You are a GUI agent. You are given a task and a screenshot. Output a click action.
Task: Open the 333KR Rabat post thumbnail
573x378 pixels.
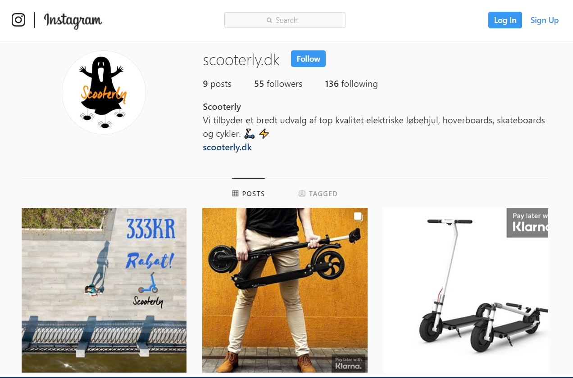click(104, 290)
